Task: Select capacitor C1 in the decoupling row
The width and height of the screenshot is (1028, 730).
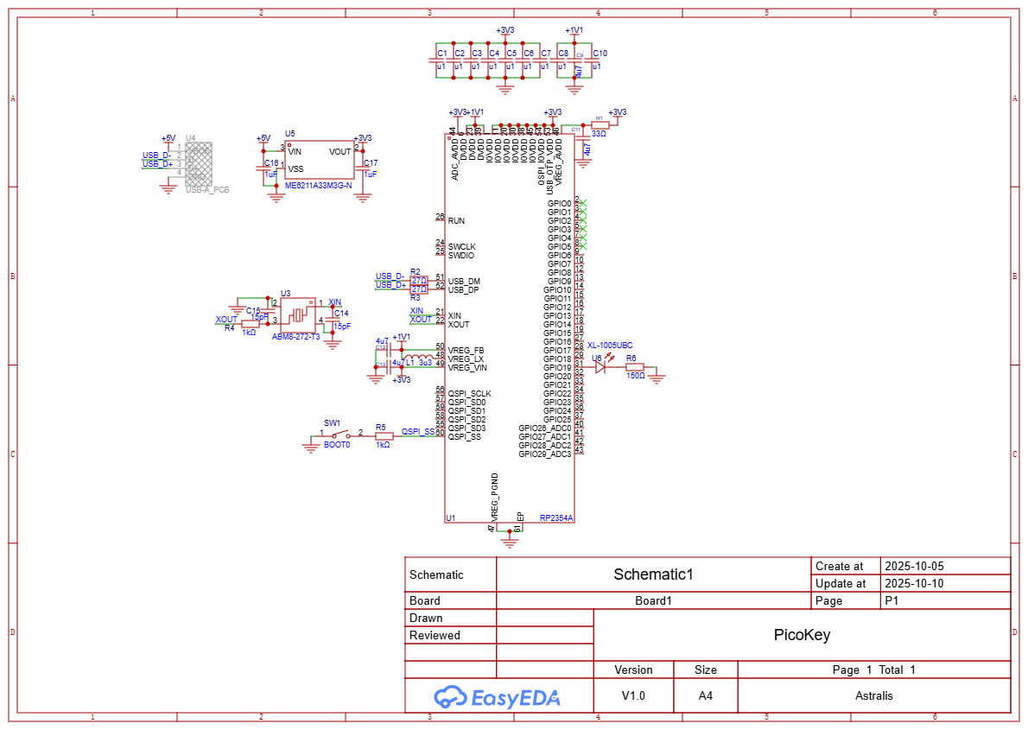Action: (x=436, y=60)
